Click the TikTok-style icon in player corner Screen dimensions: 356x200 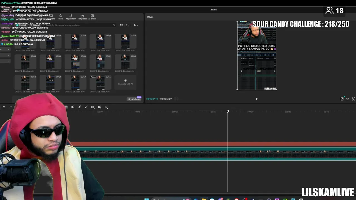pyautogui.click(x=342, y=99)
